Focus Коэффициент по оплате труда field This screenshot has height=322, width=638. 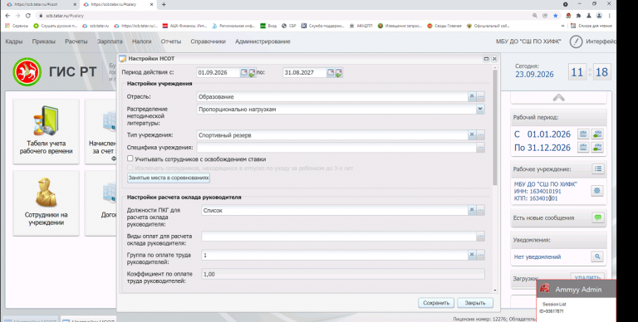coord(343,274)
